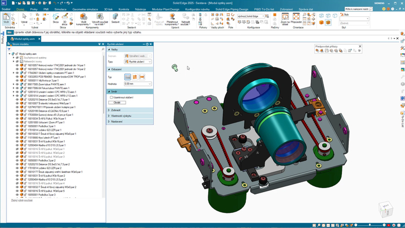405x228 pixels.
Task: Show the Referenční roviny node
Action: [17, 61]
